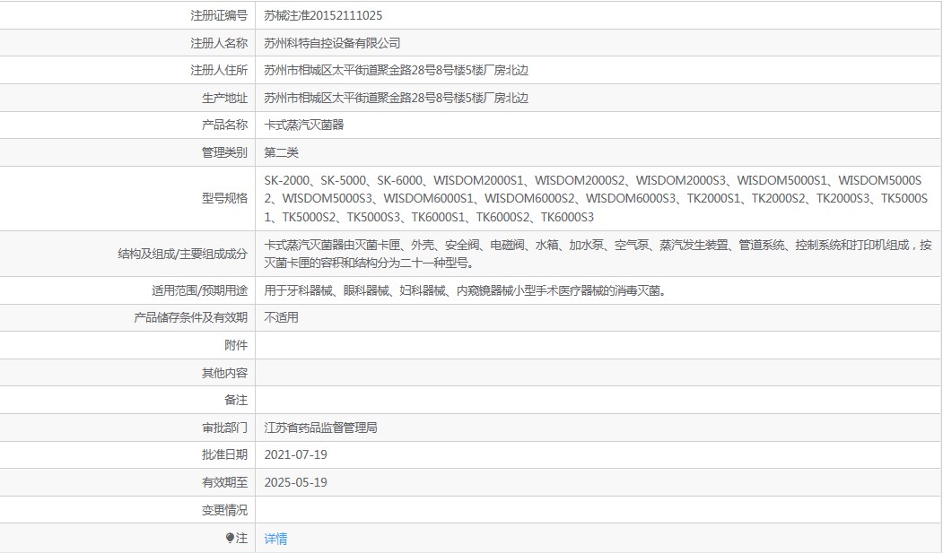943x553 pixels.
Task: Select approving authority 江苏省药品监督管理局
Action: (320, 428)
